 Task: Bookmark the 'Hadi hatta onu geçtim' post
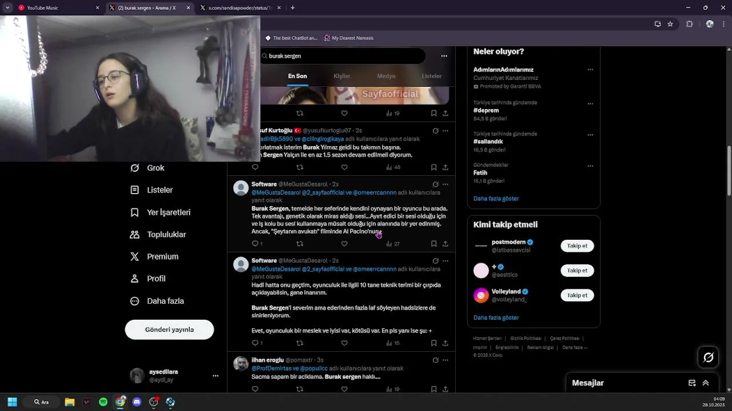click(x=433, y=343)
